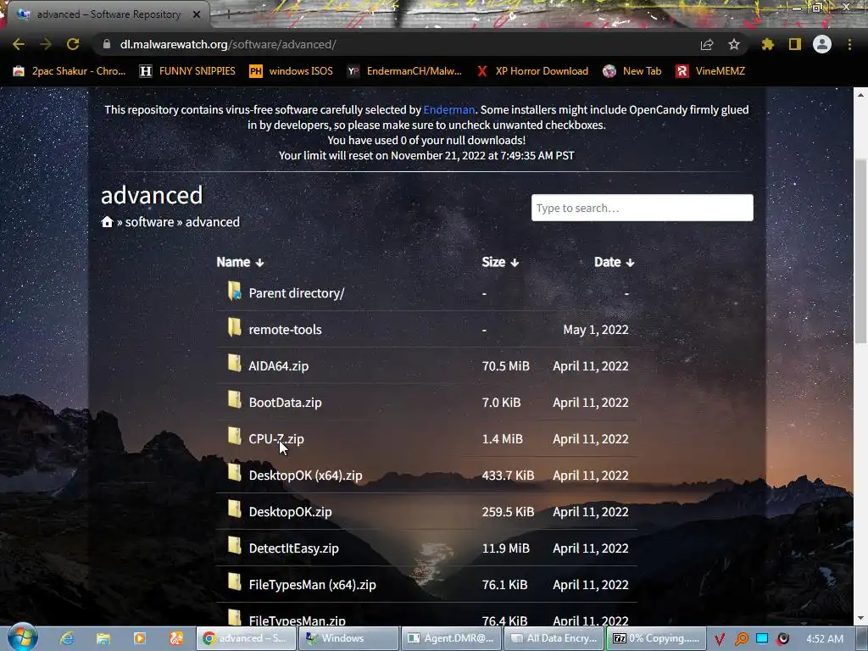This screenshot has height=651, width=868.
Task: Sort the listing by Date
Action: coord(614,262)
